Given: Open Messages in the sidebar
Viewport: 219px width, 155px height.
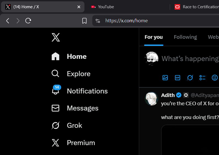Looking at the screenshot, I should [75, 108].
